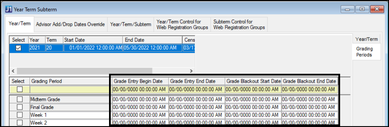This screenshot has height=127, width=389.
Task: Switch to the Year/Term tab
Action: 19,24
